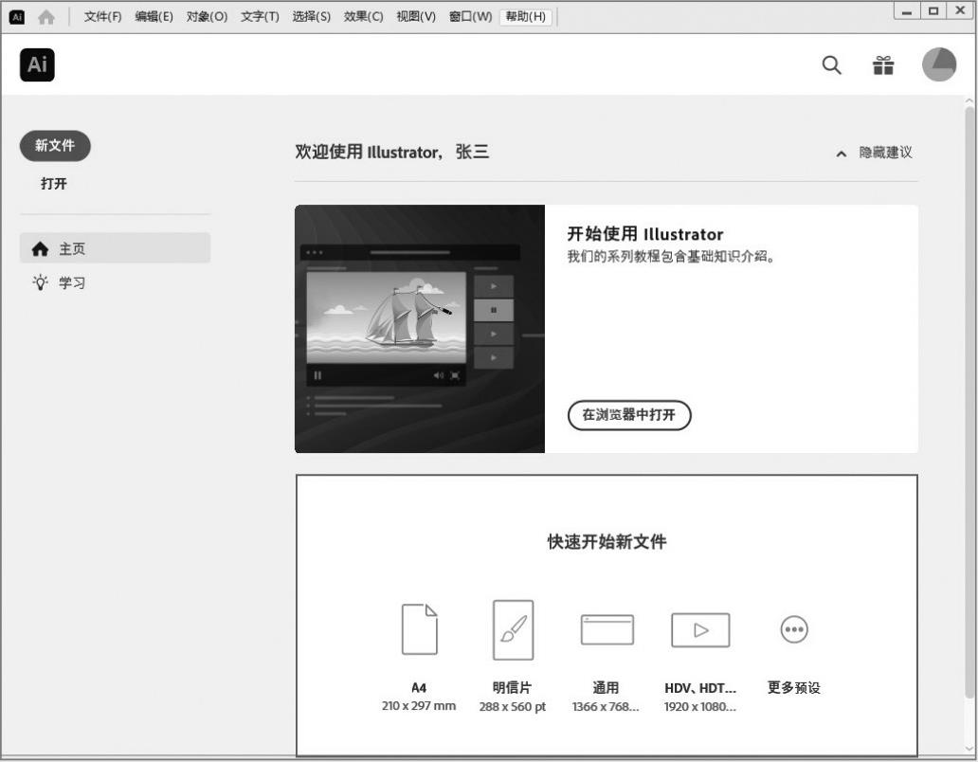Click the scrollbar up arrow
Image resolution: width=978 pixels, height=762 pixels.
tap(969, 100)
